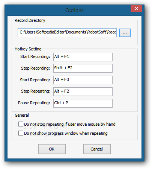Click the Hotkey Setting group label
152x169 pixels.
28,49
